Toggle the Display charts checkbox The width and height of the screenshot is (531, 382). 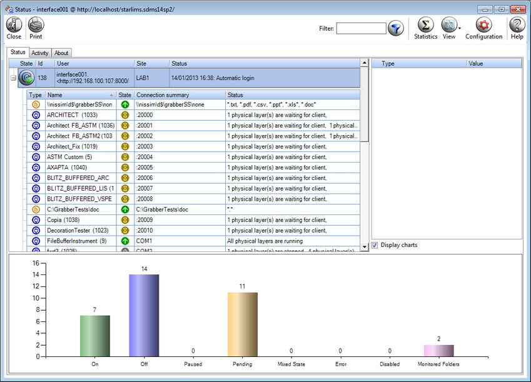pyautogui.click(x=375, y=245)
